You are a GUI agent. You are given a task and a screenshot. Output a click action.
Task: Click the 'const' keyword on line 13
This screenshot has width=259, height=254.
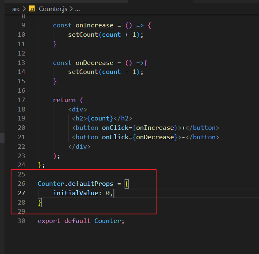[x=62, y=63]
